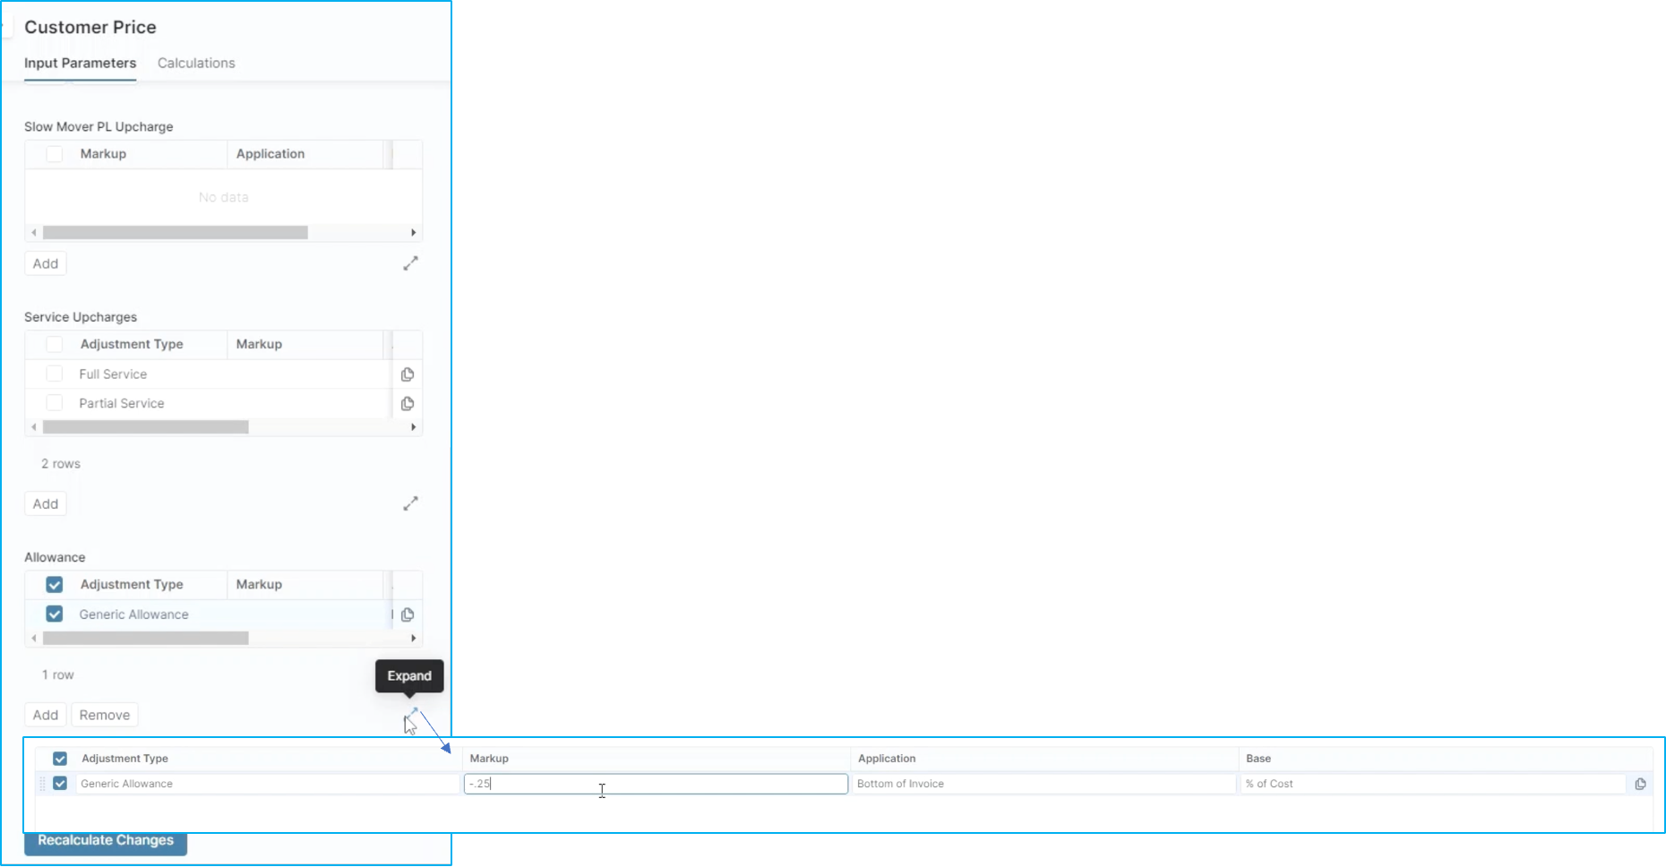Open Generic Allowance adjustment type dropdown in expanded row

pos(267,784)
